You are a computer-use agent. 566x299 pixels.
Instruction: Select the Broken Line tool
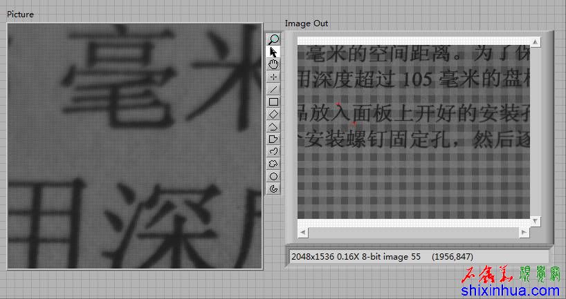pos(274,126)
